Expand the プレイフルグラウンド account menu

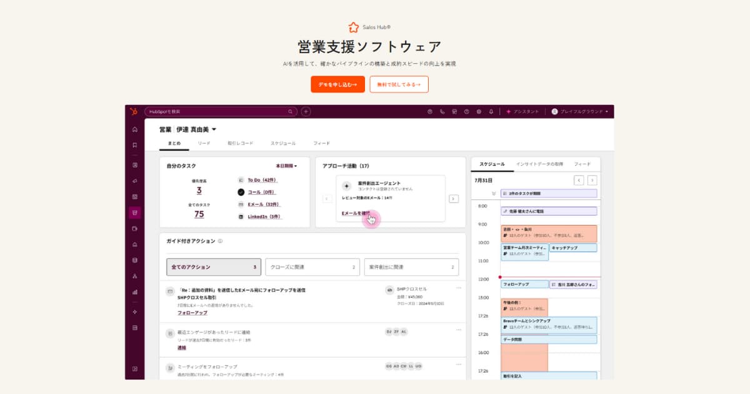click(x=580, y=111)
